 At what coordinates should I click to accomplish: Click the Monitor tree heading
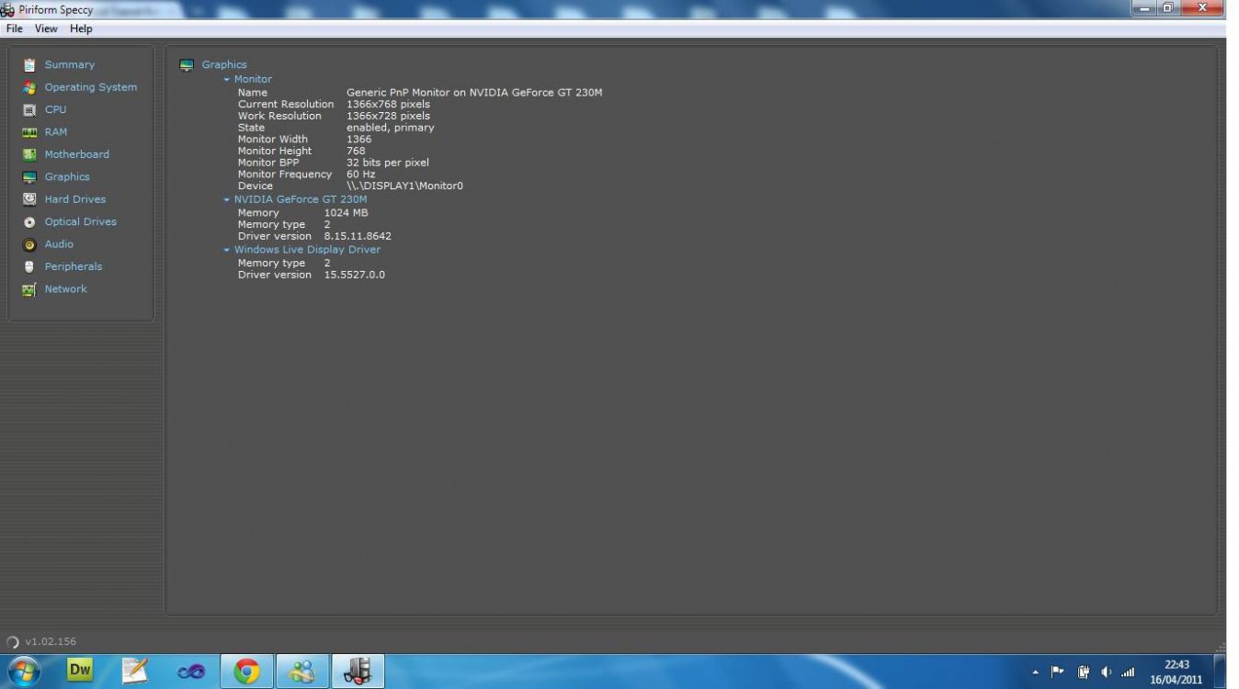click(253, 80)
